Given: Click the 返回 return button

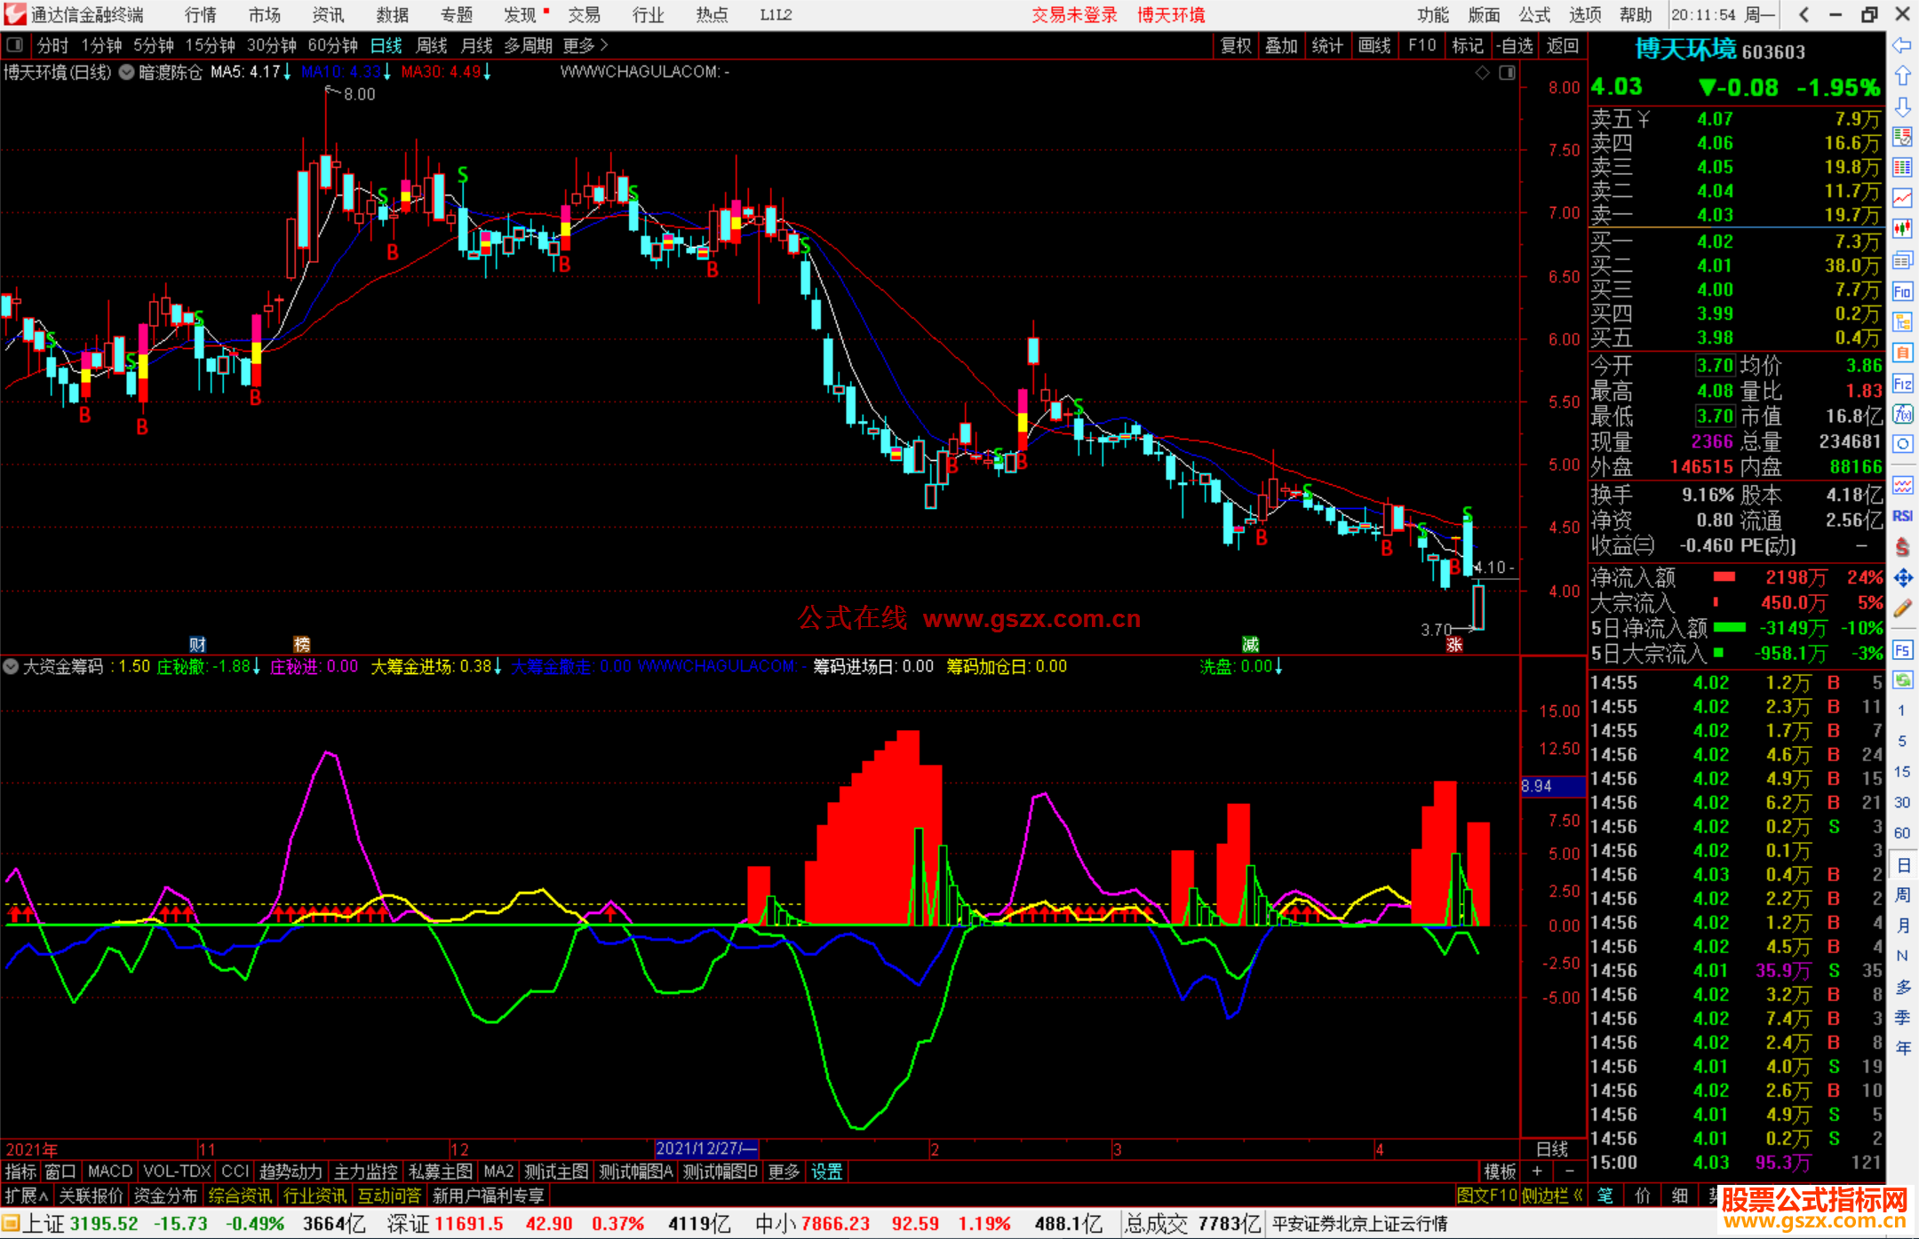Looking at the screenshot, I should point(1563,45).
